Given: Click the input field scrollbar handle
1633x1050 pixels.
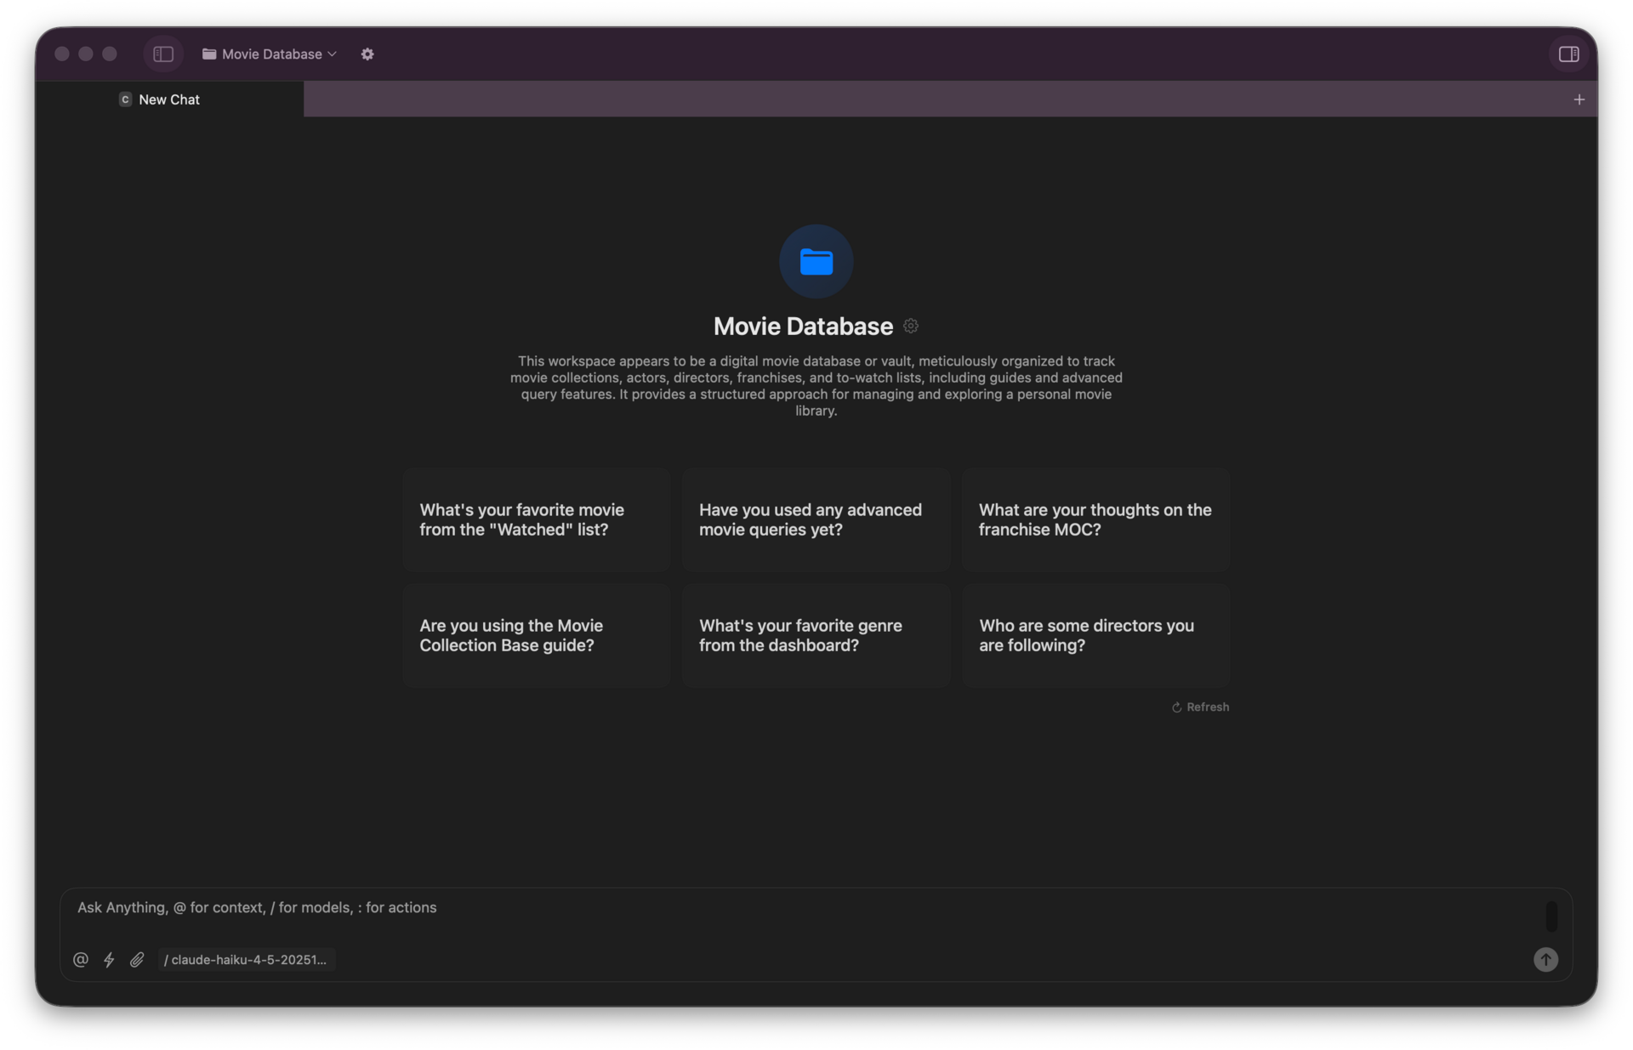Looking at the screenshot, I should point(1551,917).
